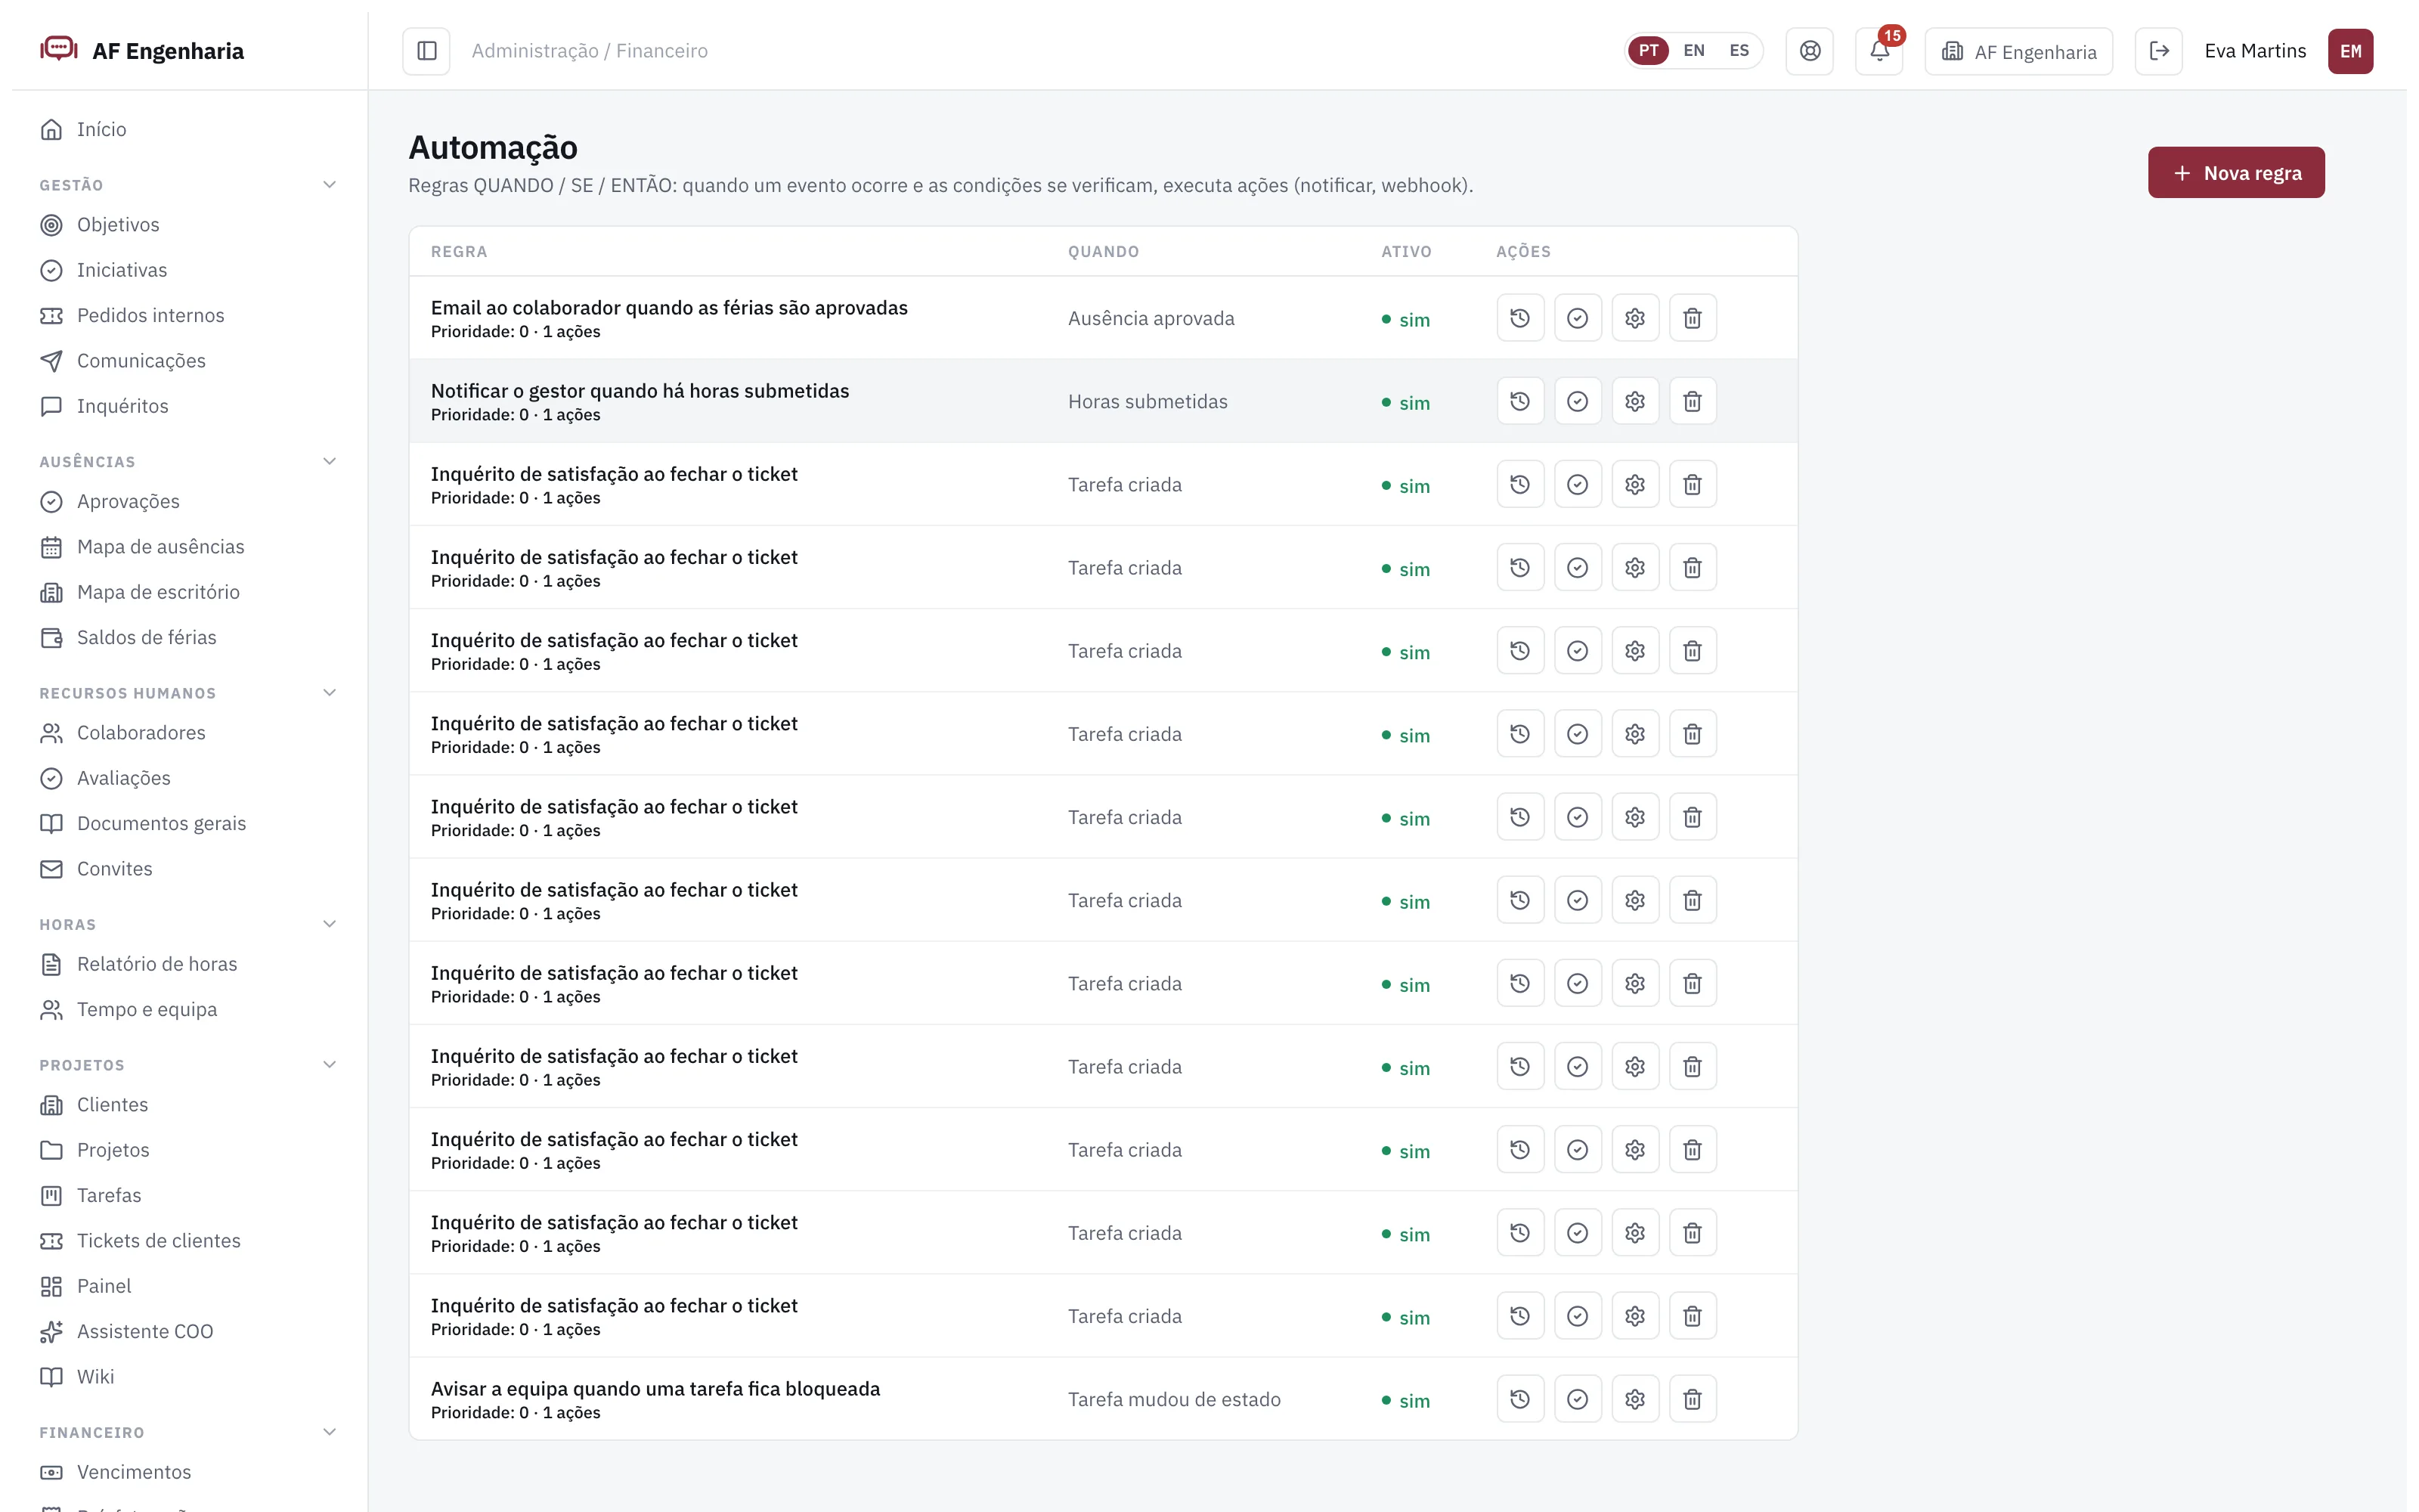
Task: Open Objetivos in sidebar
Action: coord(189,225)
